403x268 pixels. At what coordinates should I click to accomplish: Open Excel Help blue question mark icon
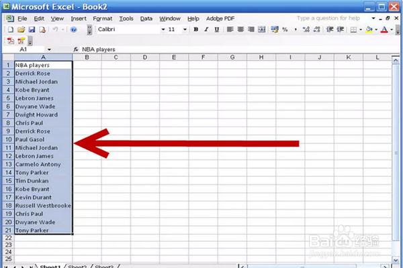(x=73, y=29)
